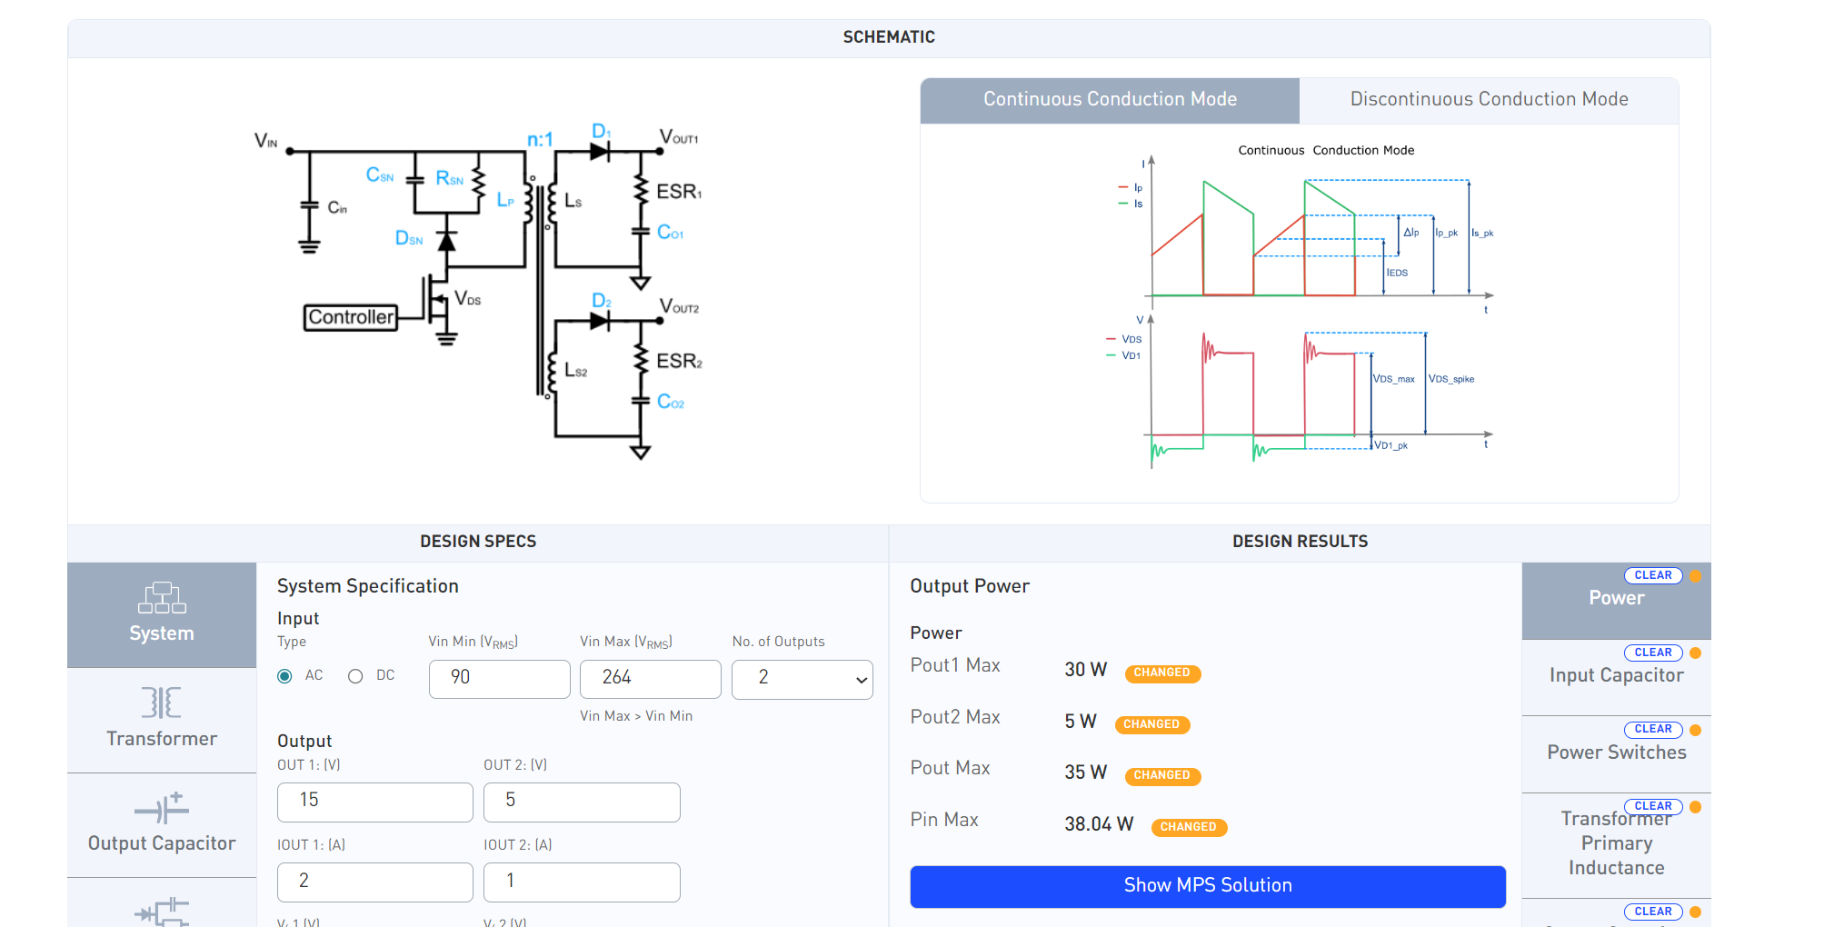Switch to Discontinuous Conduction Mode tab

pyautogui.click(x=1489, y=100)
